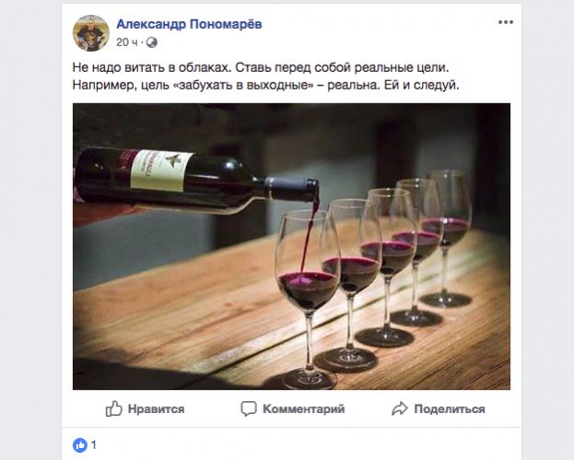Click the globe public visibility icon
The width and height of the screenshot is (574, 460).
pyautogui.click(x=151, y=42)
